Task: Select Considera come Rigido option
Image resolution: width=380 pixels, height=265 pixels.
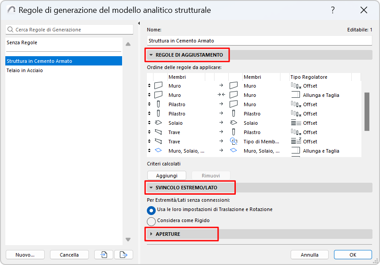Action: tap(151, 220)
